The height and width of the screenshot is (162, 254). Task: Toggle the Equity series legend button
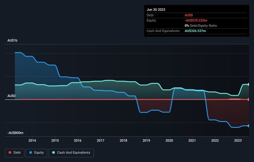pos(37,153)
